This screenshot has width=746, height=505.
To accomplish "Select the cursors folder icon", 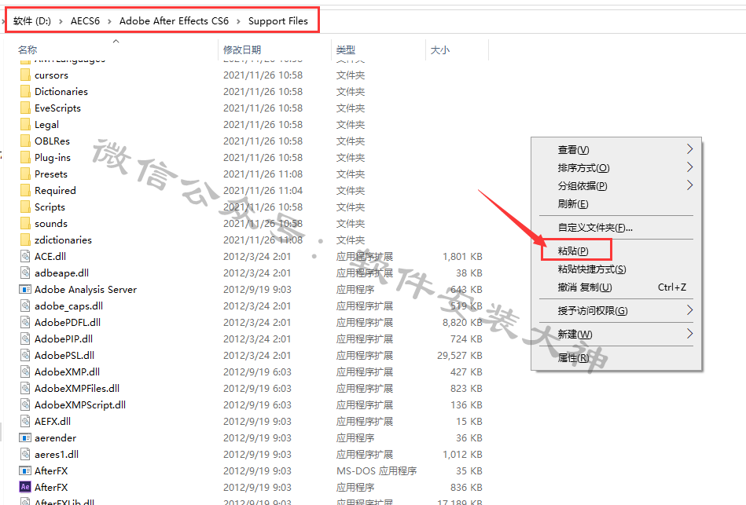I will [x=25, y=75].
